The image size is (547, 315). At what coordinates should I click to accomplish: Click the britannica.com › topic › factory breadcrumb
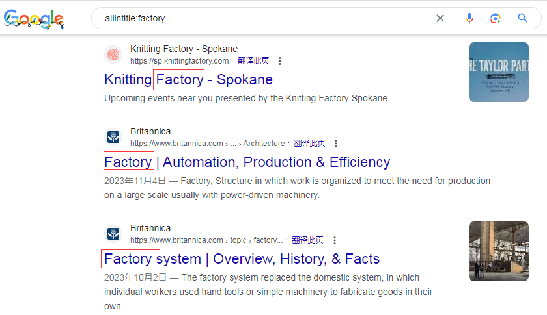(206, 240)
